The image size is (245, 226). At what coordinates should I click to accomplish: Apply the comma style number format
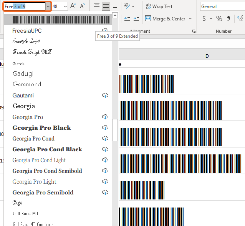coord(228,18)
